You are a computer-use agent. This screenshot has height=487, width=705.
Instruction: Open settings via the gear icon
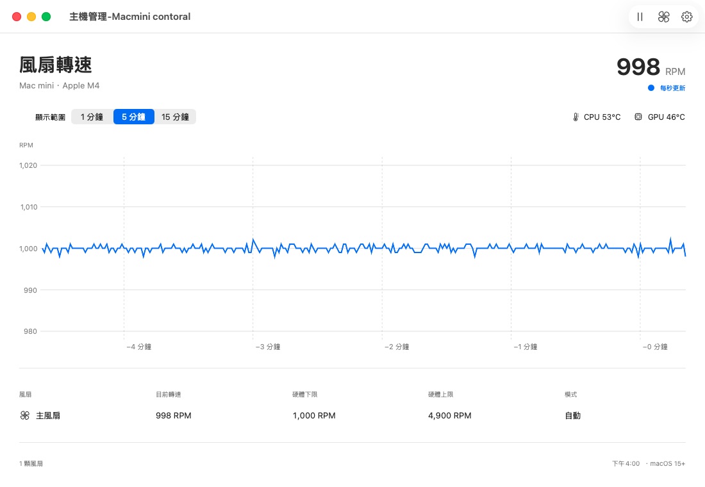click(x=686, y=17)
